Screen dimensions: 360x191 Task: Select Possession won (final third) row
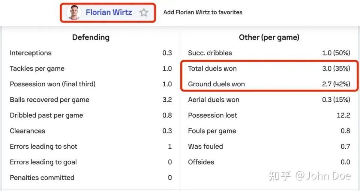pyautogui.click(x=91, y=84)
